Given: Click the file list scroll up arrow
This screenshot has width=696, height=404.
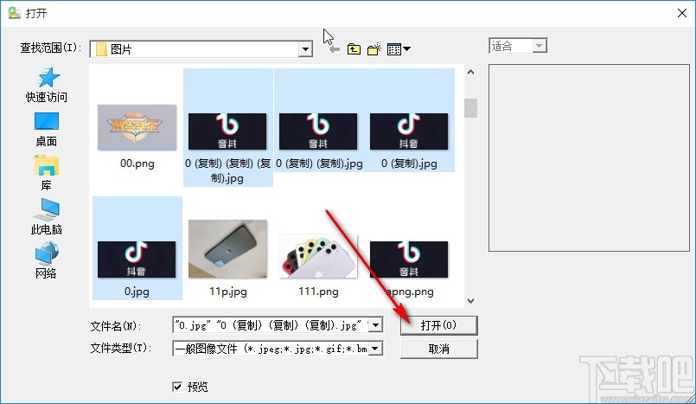Looking at the screenshot, I should 471,72.
